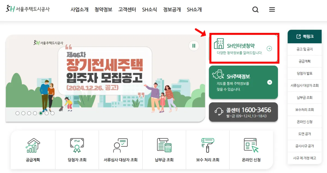Click the 퀵링크 sidebar header

coord(305,36)
